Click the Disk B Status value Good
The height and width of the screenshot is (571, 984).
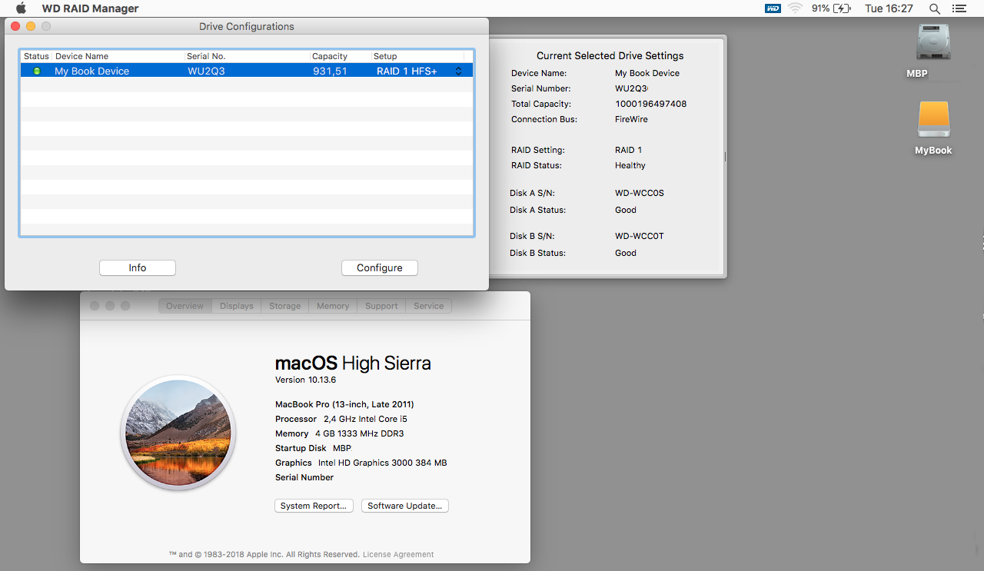pyautogui.click(x=626, y=253)
